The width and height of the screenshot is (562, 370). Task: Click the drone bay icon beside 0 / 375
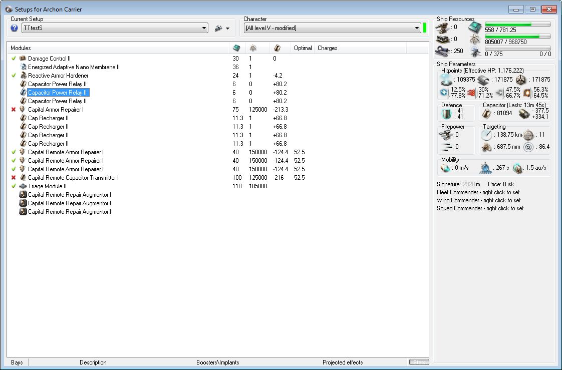coord(475,52)
